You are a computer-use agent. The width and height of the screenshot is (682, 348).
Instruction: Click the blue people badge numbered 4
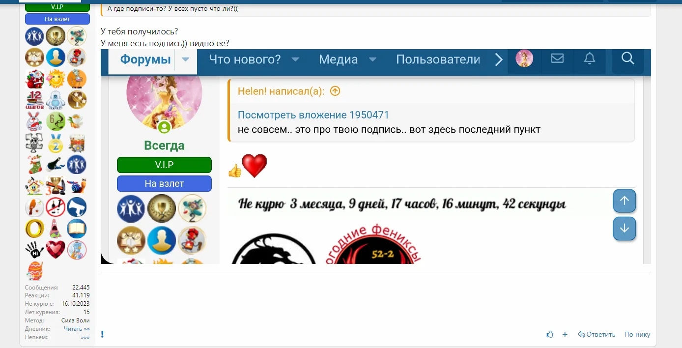point(77,164)
